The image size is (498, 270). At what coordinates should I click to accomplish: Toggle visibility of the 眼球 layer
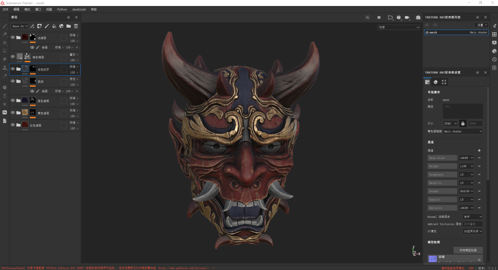point(13,81)
